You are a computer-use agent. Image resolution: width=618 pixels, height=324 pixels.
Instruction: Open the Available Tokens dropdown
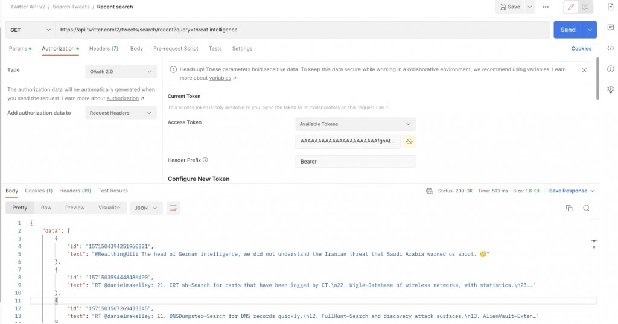(x=355, y=124)
